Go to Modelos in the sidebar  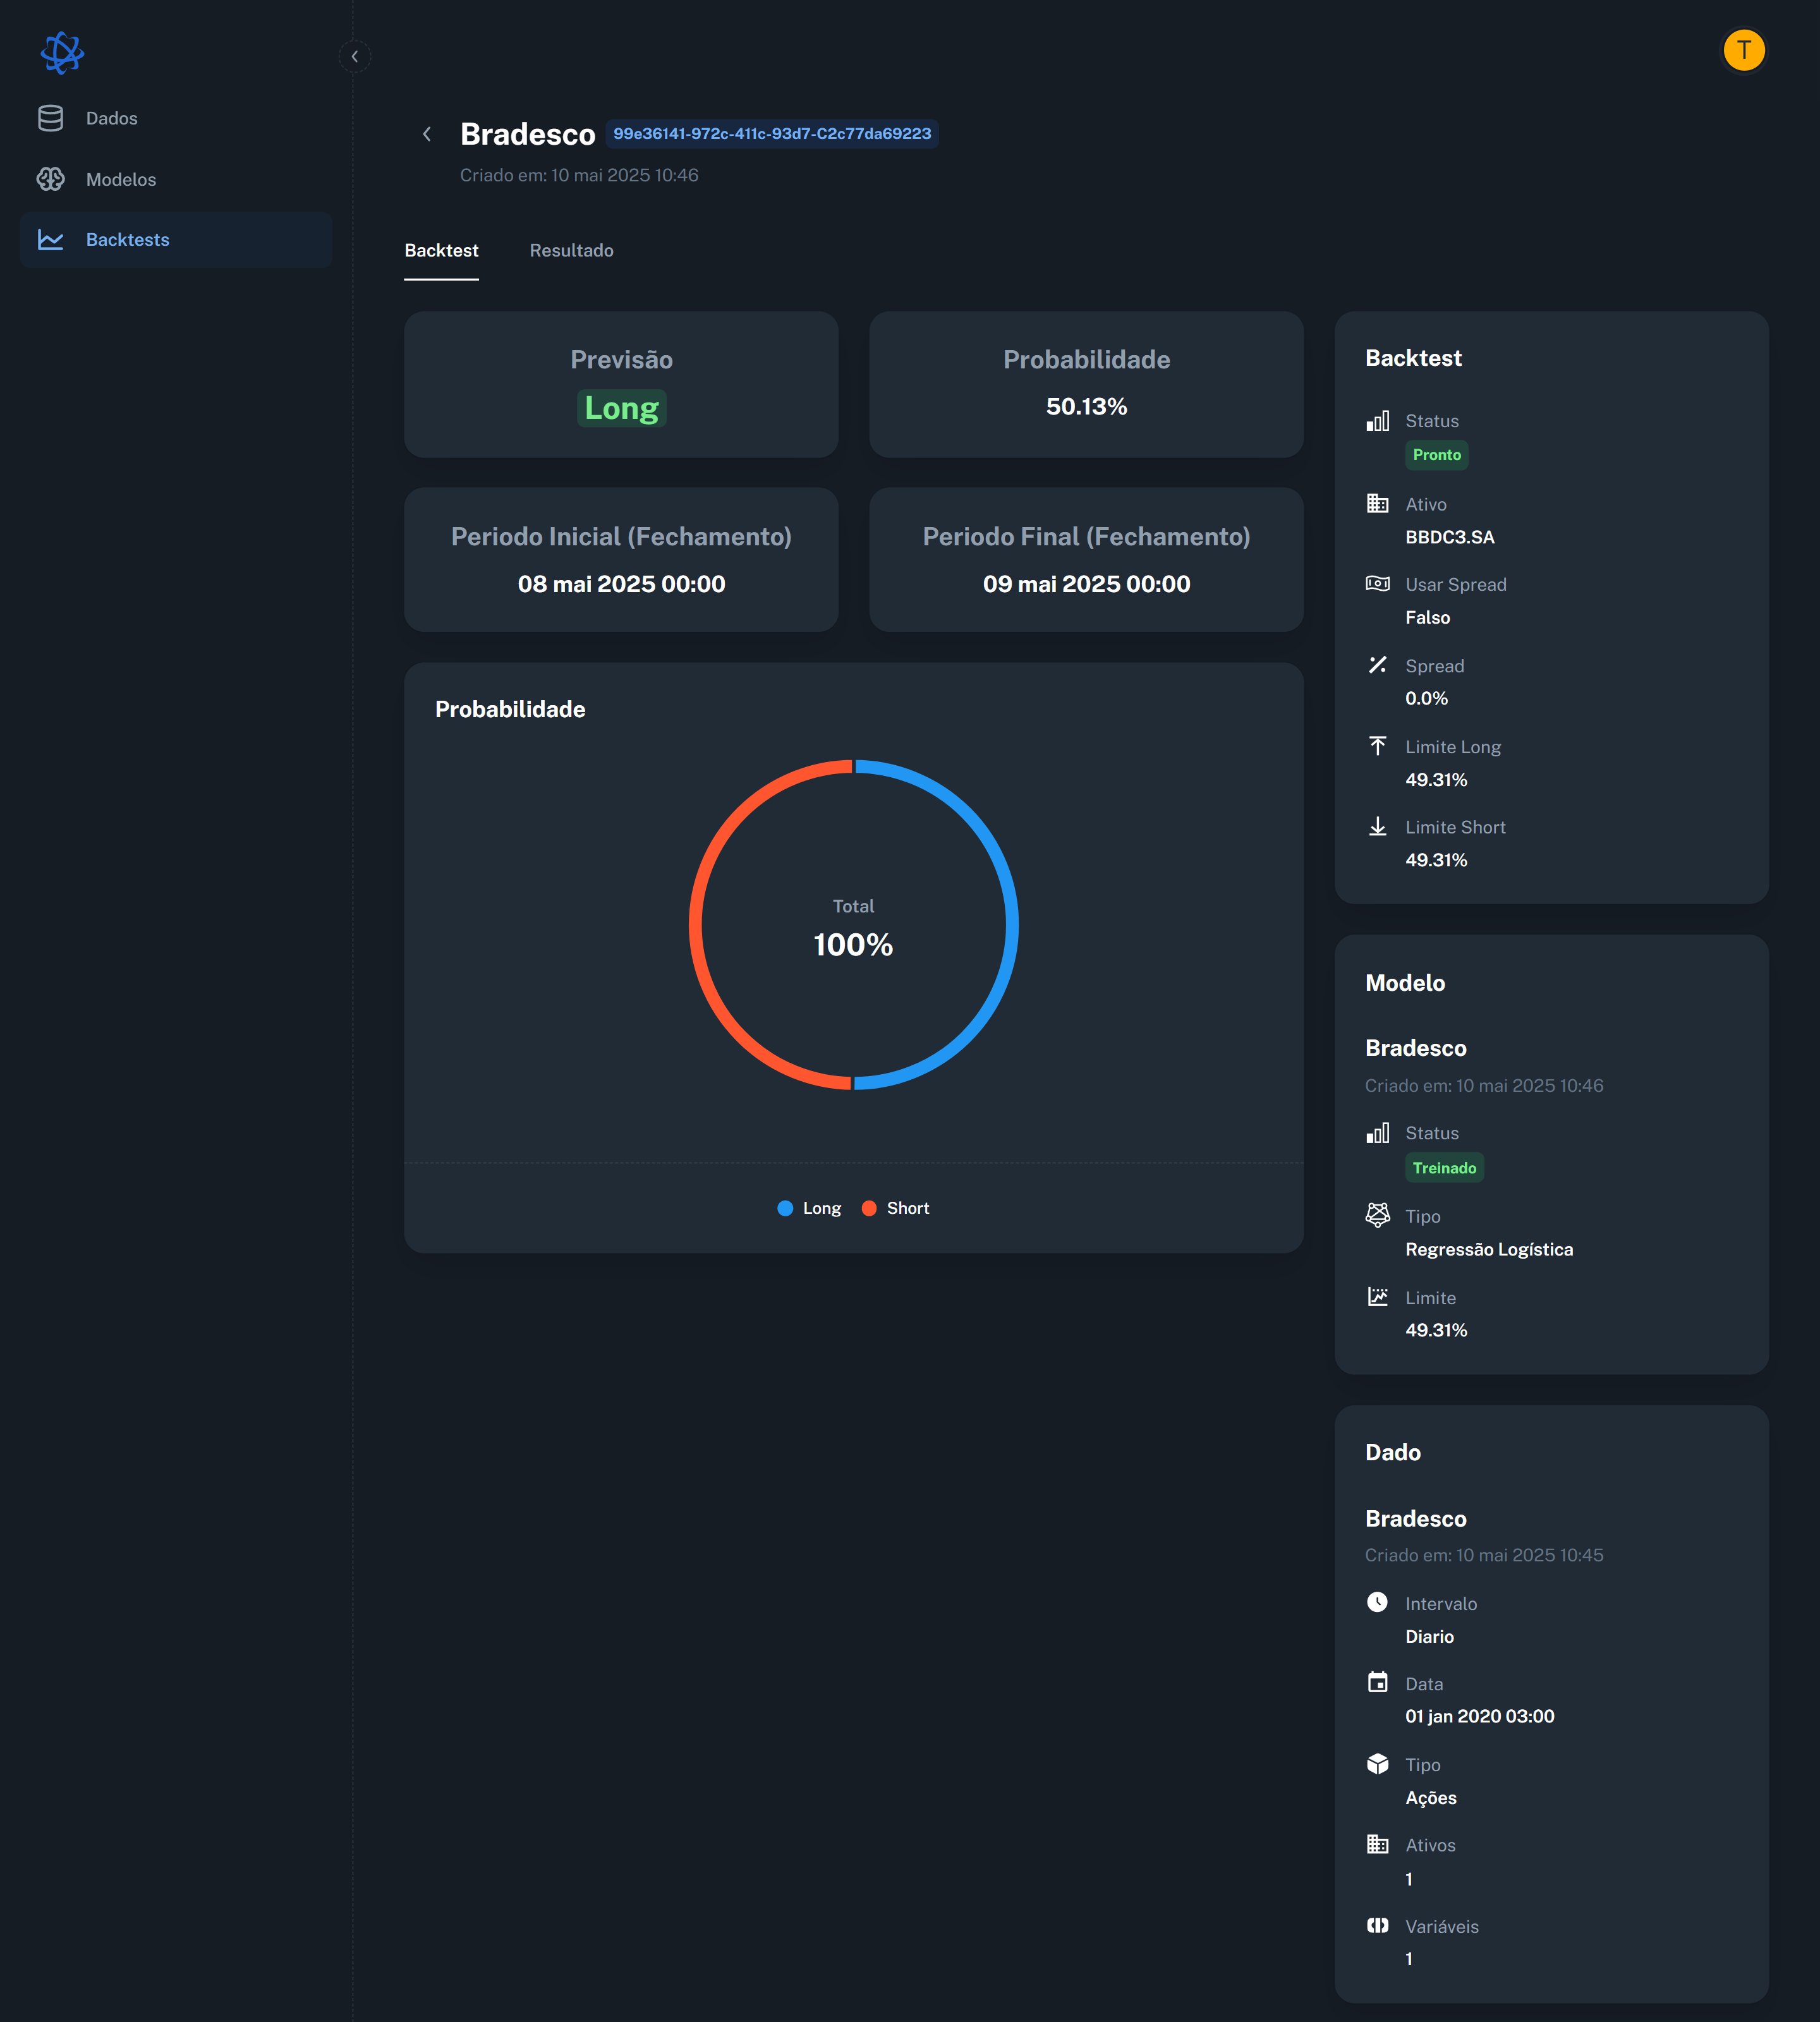pyautogui.click(x=176, y=179)
